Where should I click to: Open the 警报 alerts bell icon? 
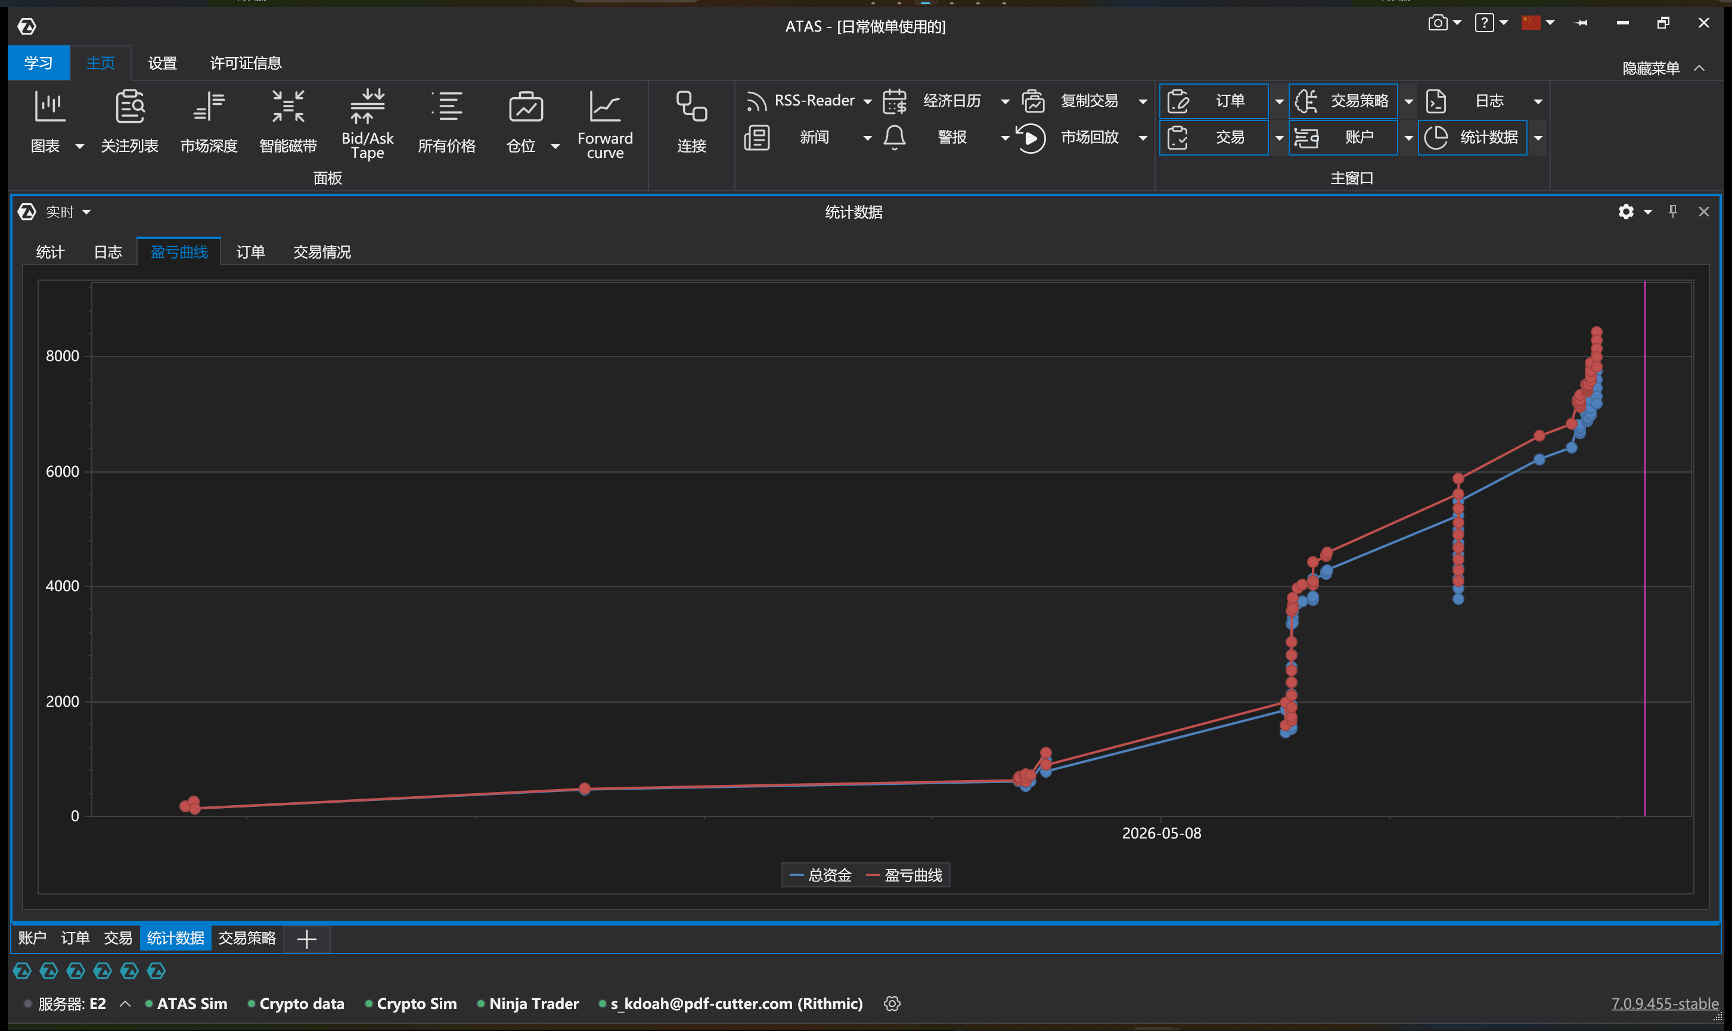[895, 138]
